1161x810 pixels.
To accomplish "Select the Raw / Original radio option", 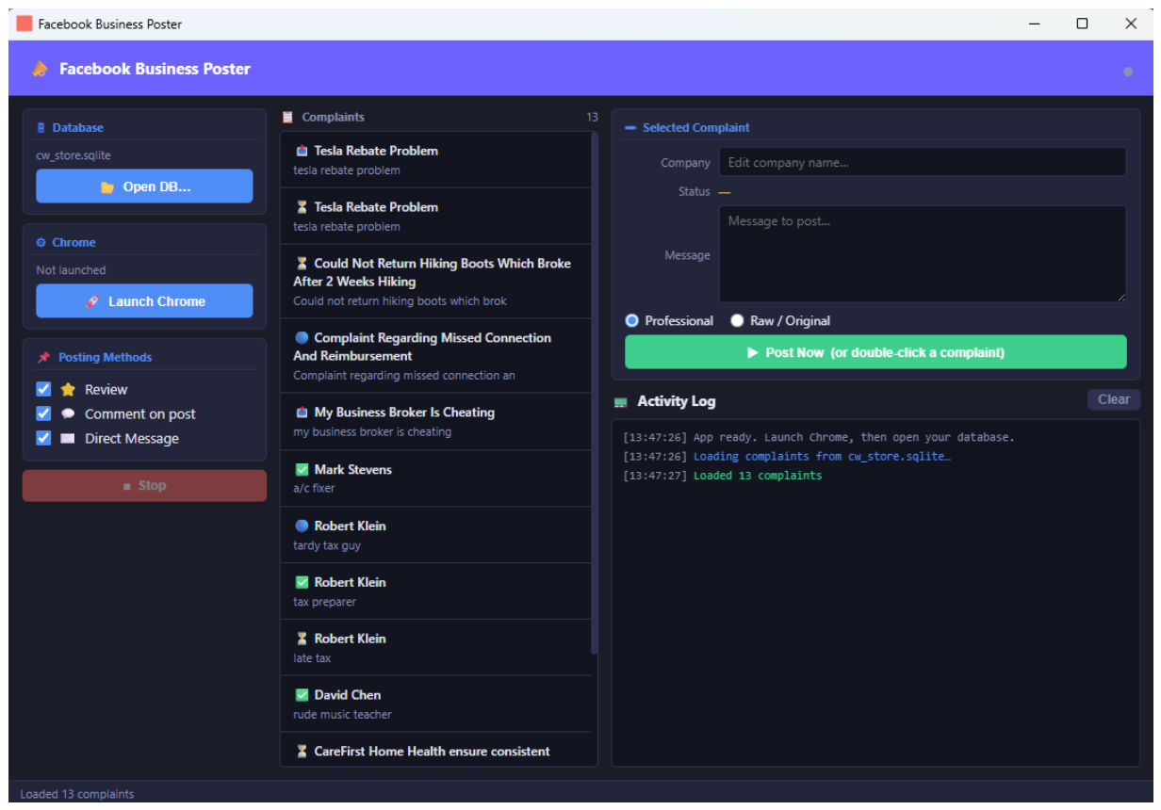I will (x=737, y=320).
